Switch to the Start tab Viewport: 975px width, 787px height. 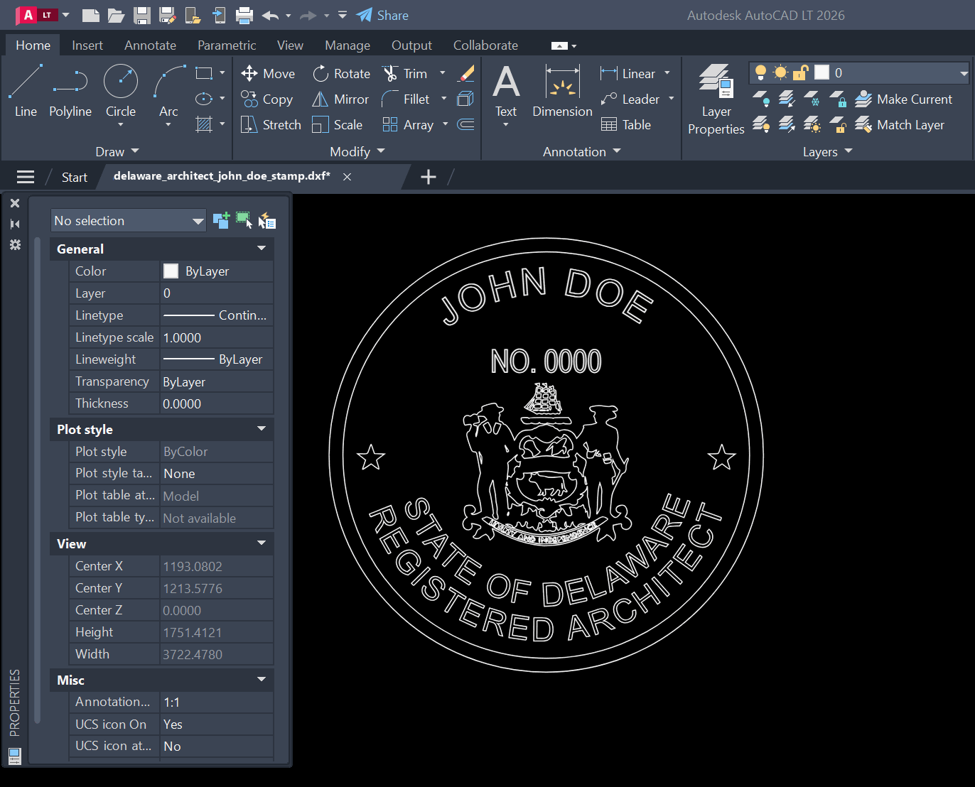[x=74, y=178]
